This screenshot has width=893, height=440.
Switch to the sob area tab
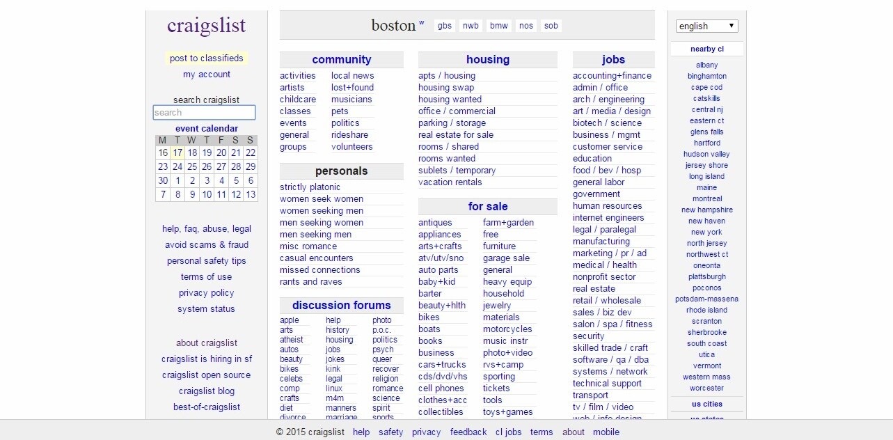pos(551,26)
